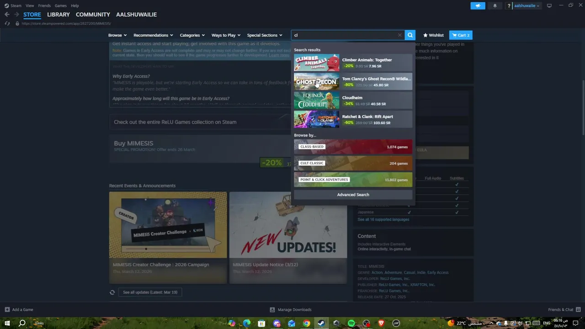Open the Windows notification center

(576, 323)
